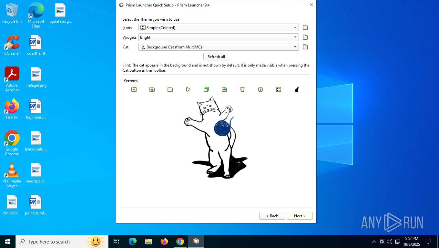
Task: Select CCleaner desktop shortcut
Action: pos(12,45)
